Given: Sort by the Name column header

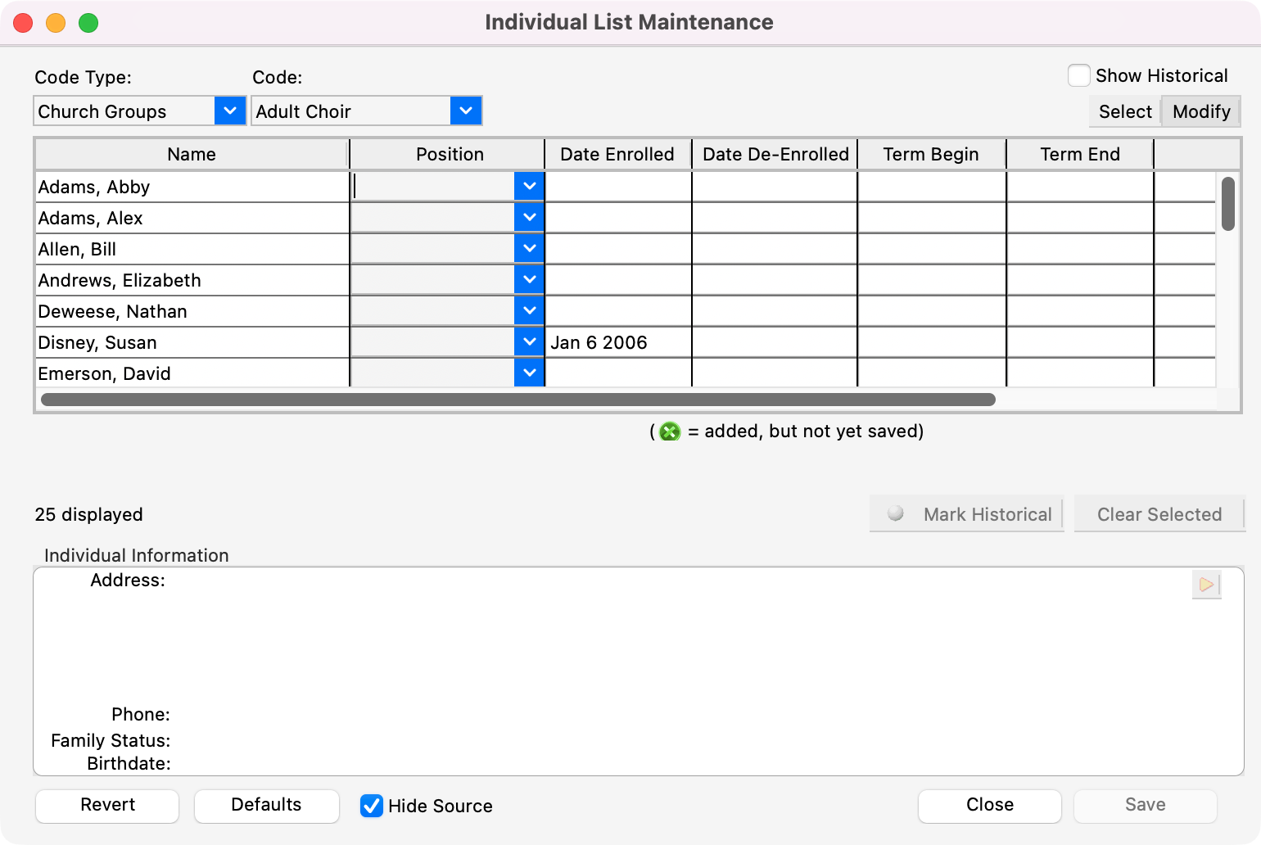Looking at the screenshot, I should click(x=192, y=154).
